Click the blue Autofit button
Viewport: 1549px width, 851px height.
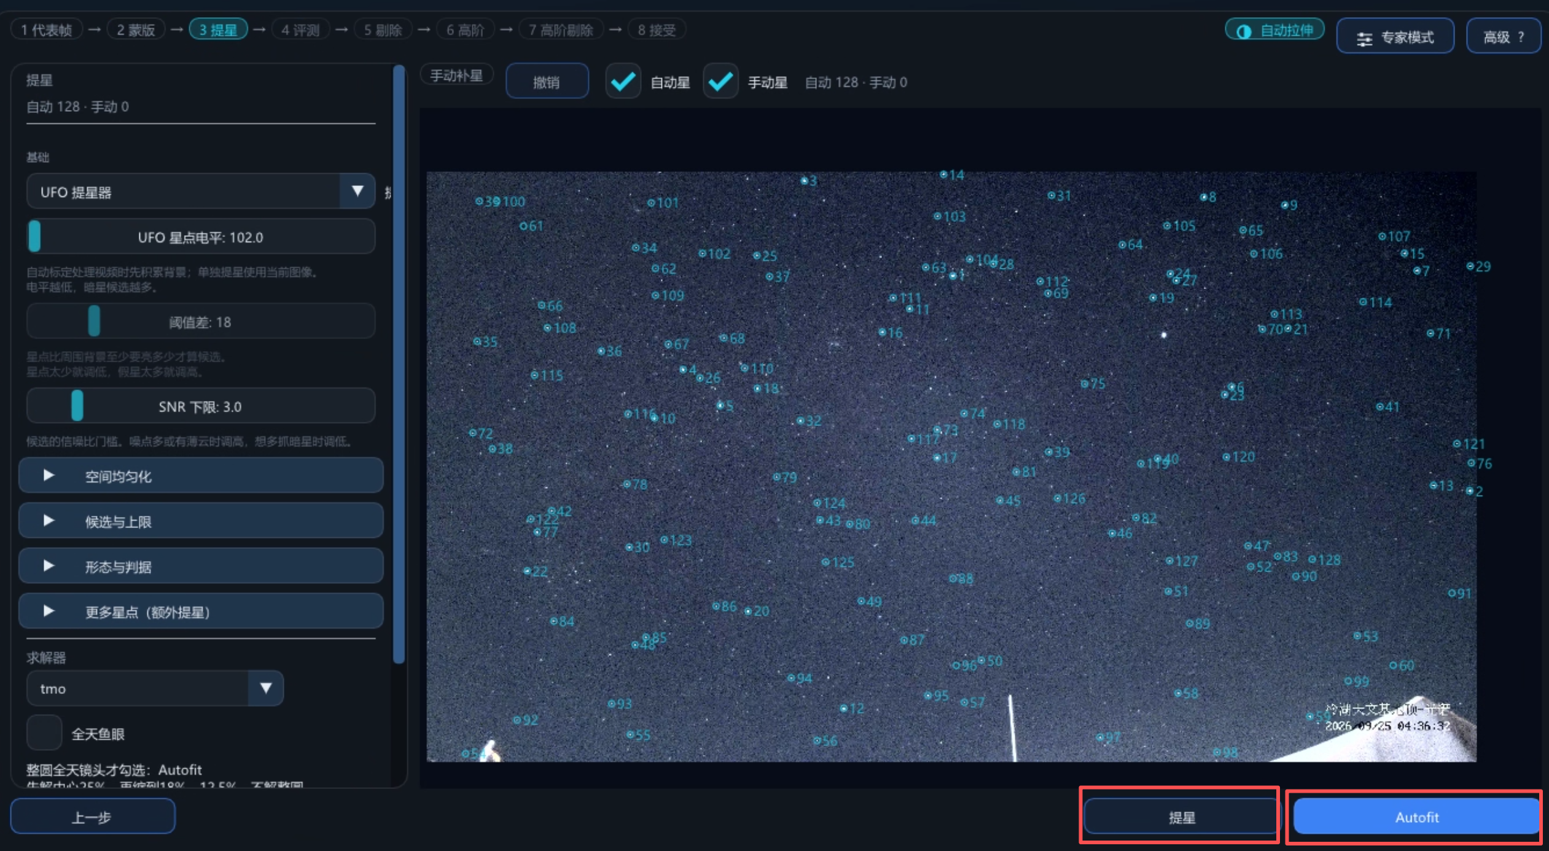pos(1416,817)
